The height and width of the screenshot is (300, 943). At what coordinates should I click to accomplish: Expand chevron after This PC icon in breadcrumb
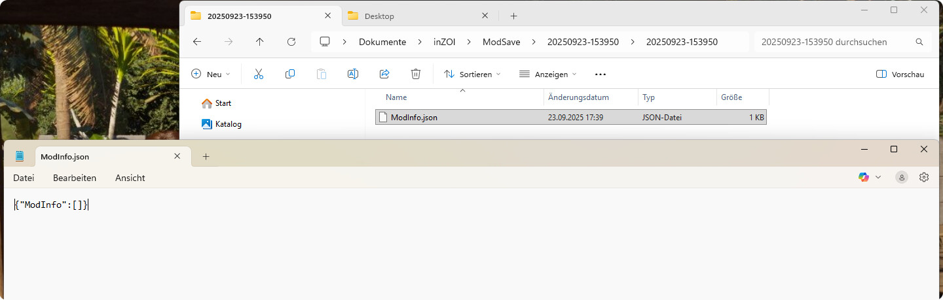[344, 42]
